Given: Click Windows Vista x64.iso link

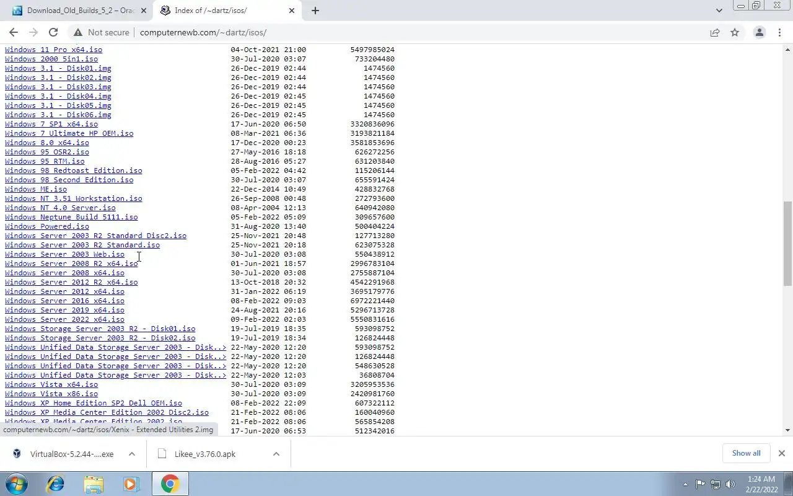Looking at the screenshot, I should 51,384.
